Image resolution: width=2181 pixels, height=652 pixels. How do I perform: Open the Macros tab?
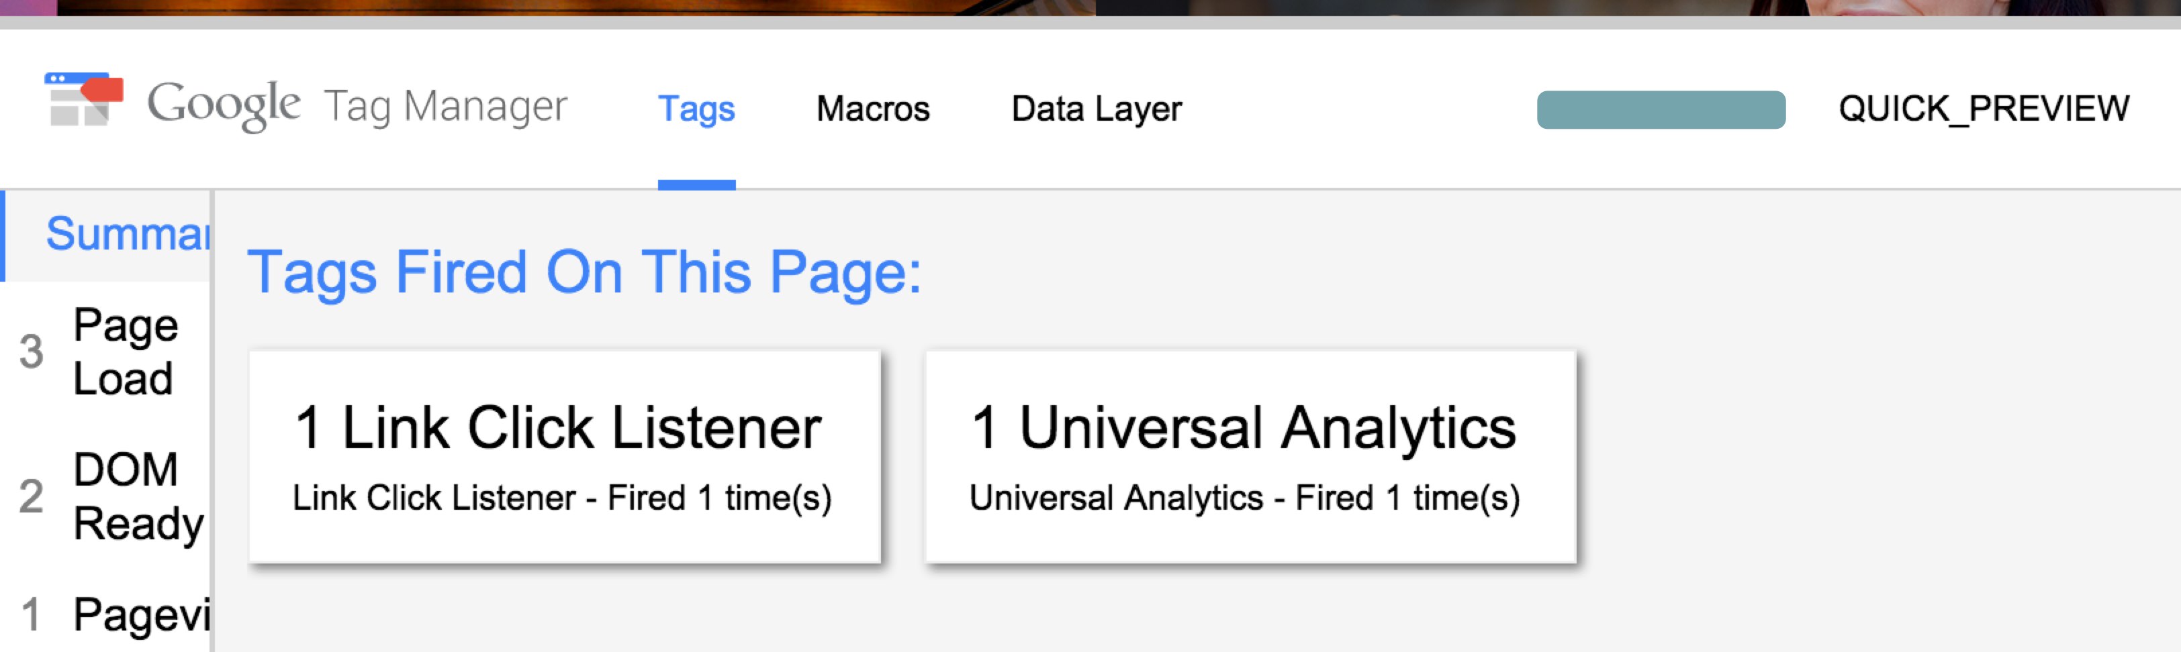[x=873, y=109]
